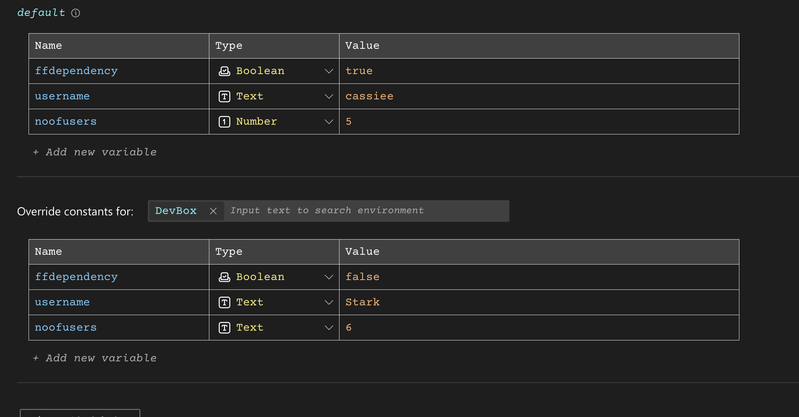Open type dropdown for DevBox username
The width and height of the screenshot is (799, 417).
coord(329,302)
